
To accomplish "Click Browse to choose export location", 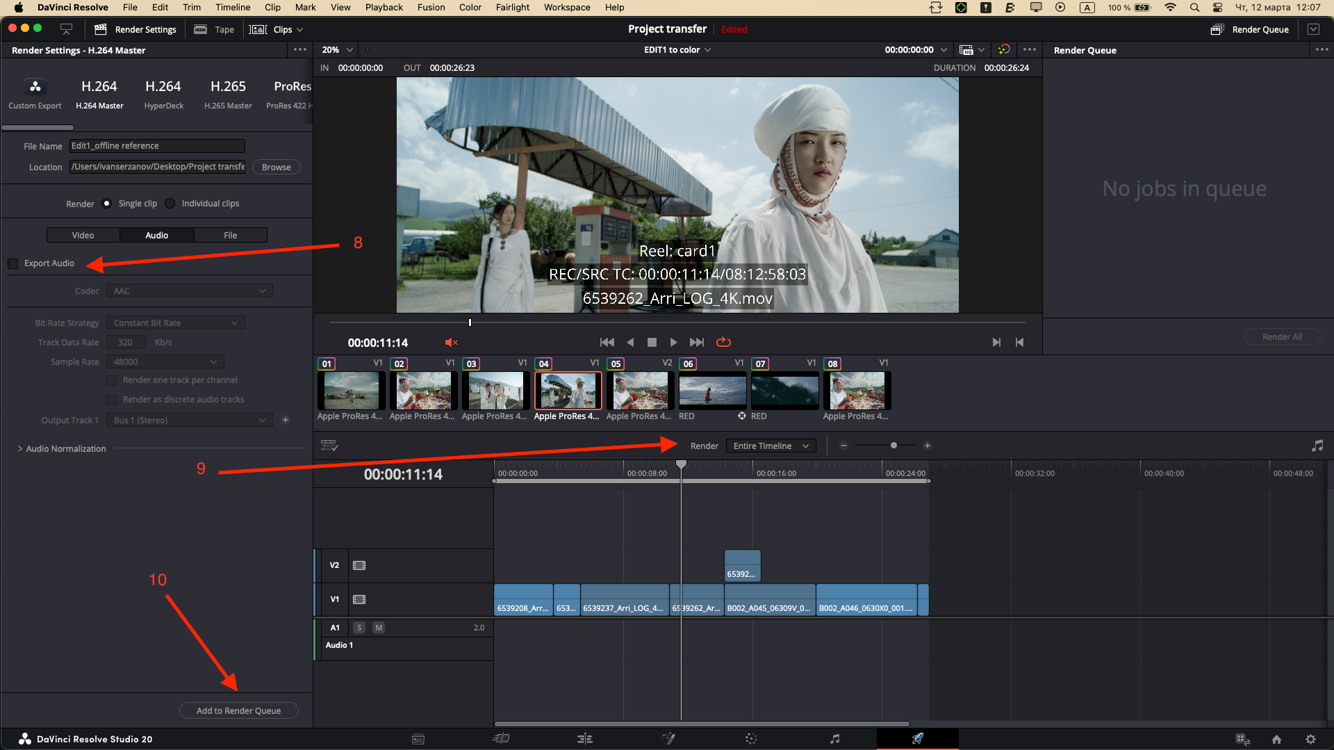I will pyautogui.click(x=276, y=167).
